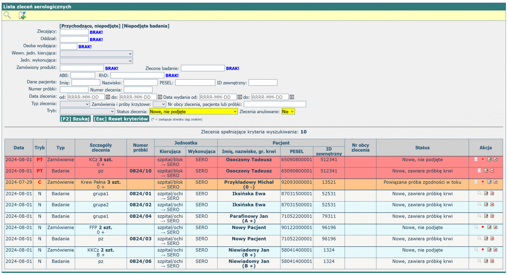View details for sample 0824/10
The height and width of the screenshot is (275, 508).
[x=479, y=171]
